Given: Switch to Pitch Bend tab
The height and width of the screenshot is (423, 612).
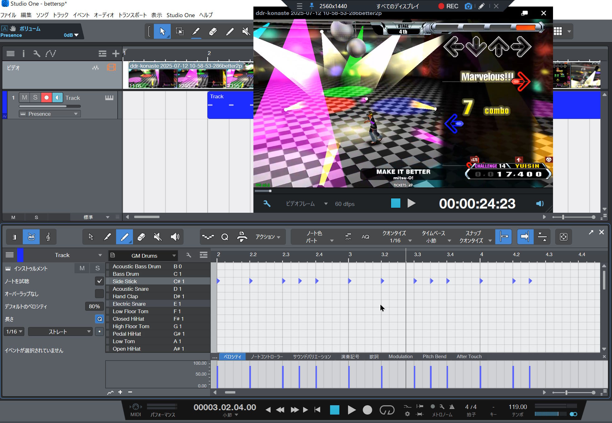Looking at the screenshot, I should tap(434, 357).
